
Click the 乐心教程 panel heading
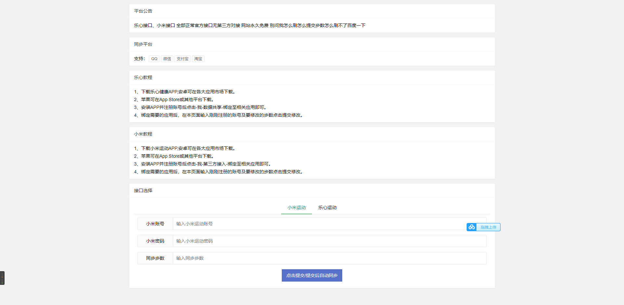143,77
